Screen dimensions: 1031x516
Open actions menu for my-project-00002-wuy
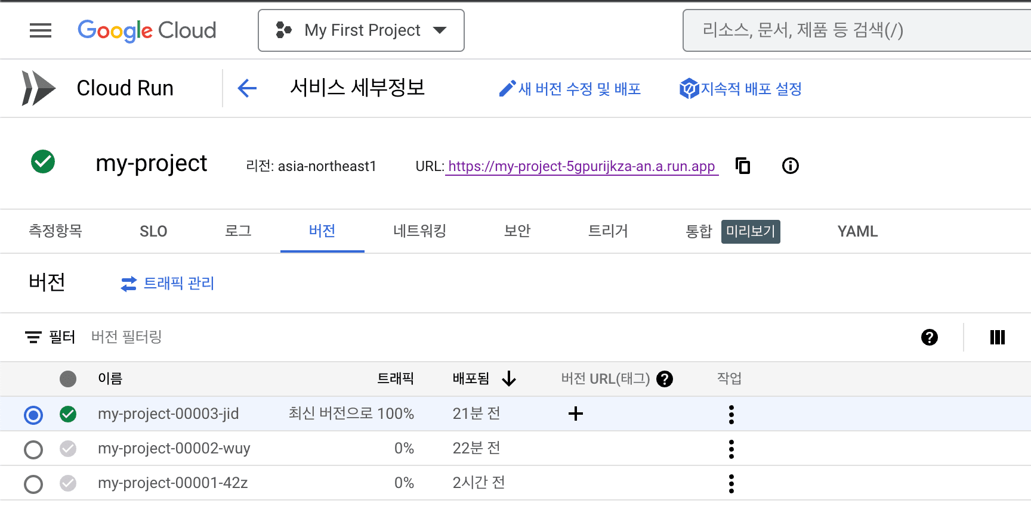(731, 449)
